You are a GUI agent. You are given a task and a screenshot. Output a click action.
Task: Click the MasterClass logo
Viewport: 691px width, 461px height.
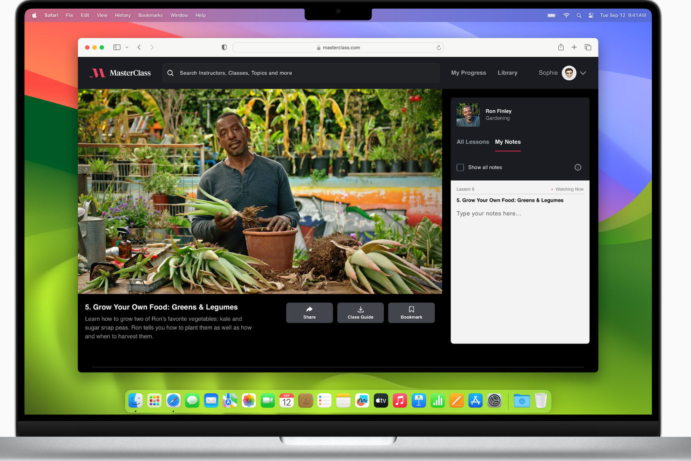120,73
